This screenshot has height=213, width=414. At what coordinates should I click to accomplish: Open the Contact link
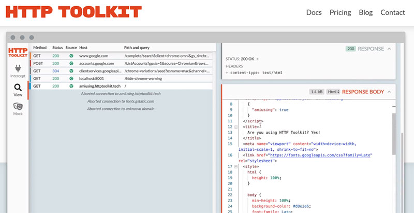point(393,12)
